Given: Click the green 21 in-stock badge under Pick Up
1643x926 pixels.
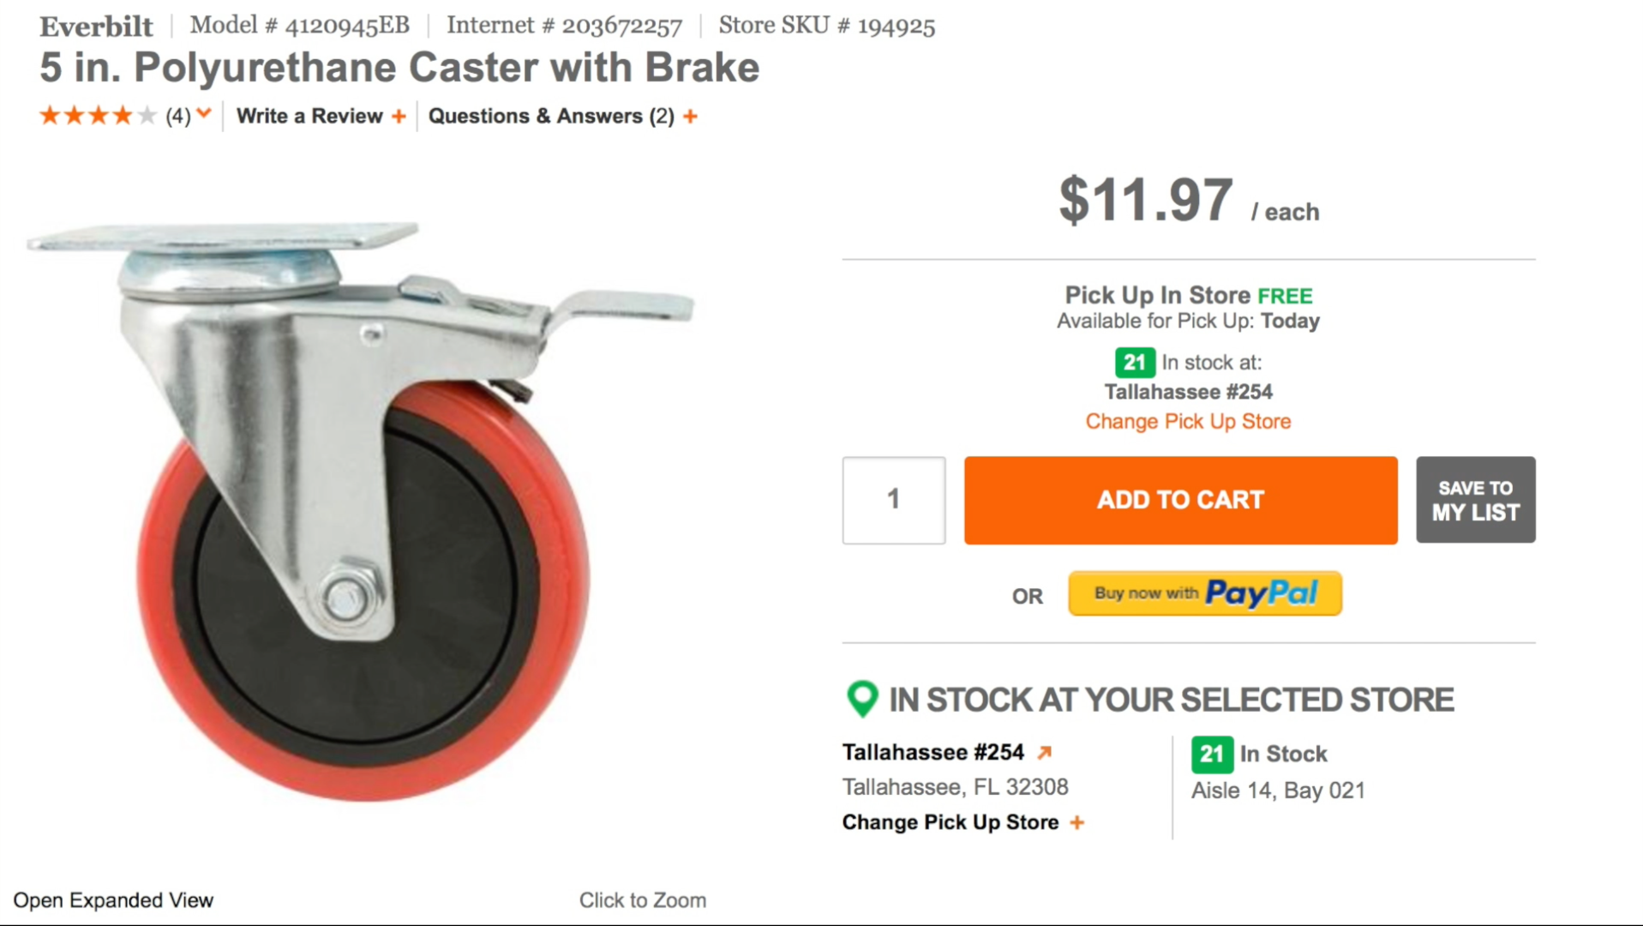Looking at the screenshot, I should [1135, 363].
